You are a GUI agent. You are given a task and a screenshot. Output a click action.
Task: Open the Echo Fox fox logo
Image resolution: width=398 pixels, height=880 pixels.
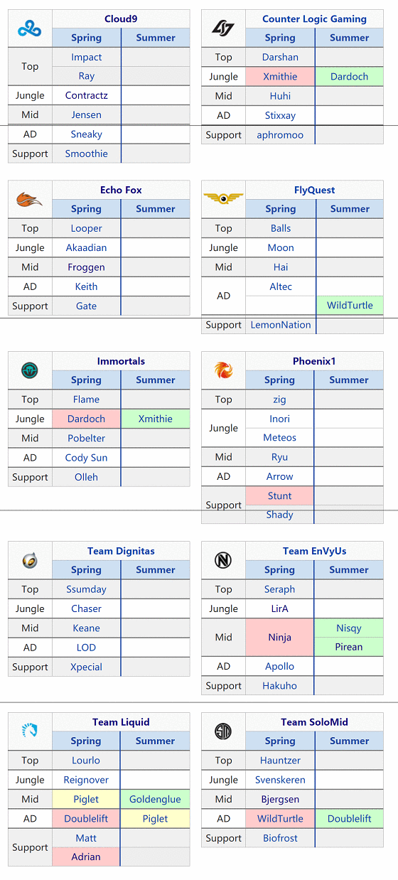(x=30, y=200)
